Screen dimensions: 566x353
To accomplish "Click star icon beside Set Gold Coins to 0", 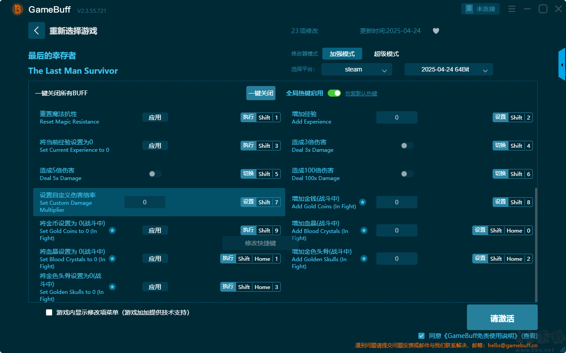I will [x=112, y=230].
